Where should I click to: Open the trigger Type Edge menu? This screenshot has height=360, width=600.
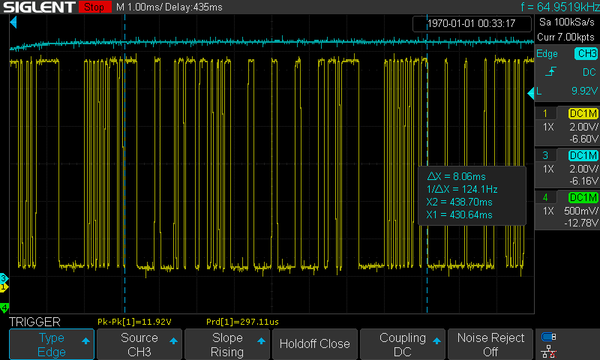(x=51, y=344)
